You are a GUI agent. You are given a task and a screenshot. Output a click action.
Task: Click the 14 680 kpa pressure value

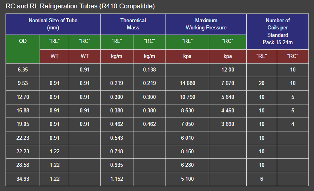coord(187,83)
